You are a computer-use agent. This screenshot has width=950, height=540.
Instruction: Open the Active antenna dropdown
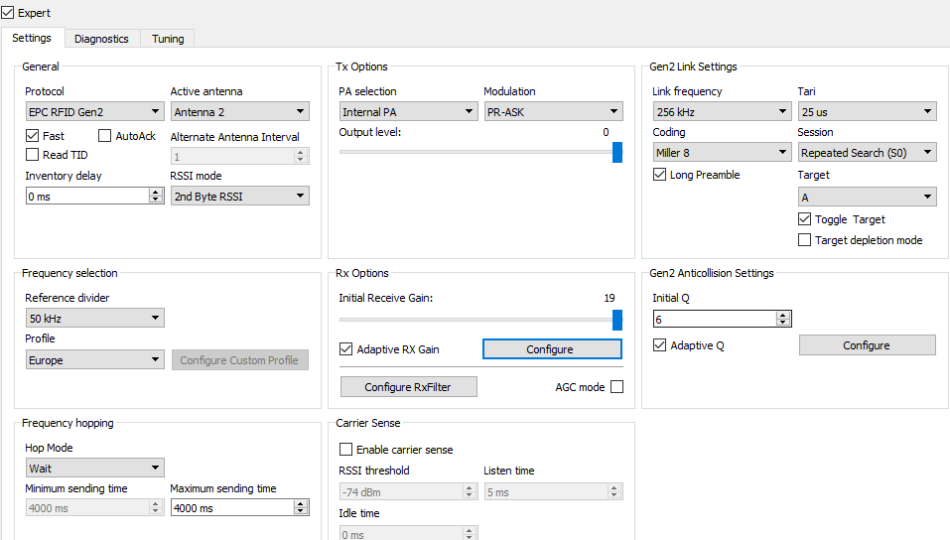pos(240,111)
